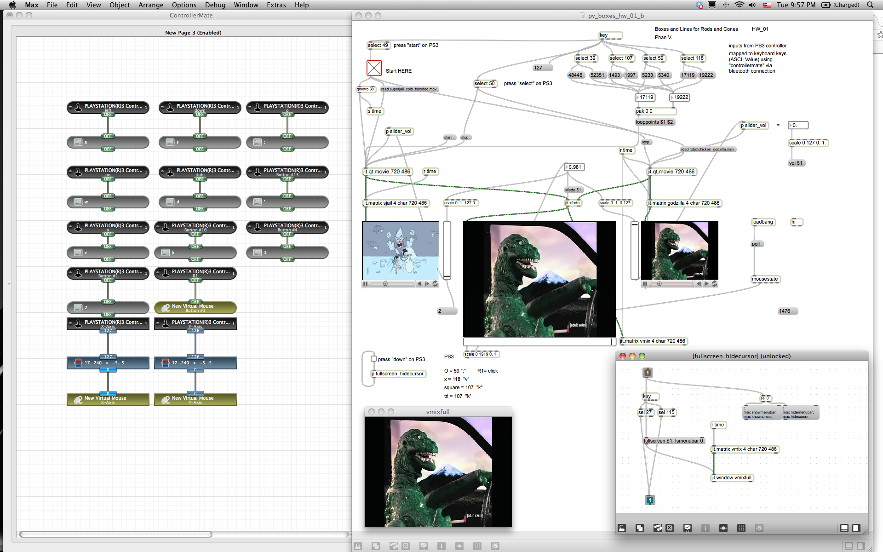
Task: Click volume icon in menu bar
Action: click(752, 5)
